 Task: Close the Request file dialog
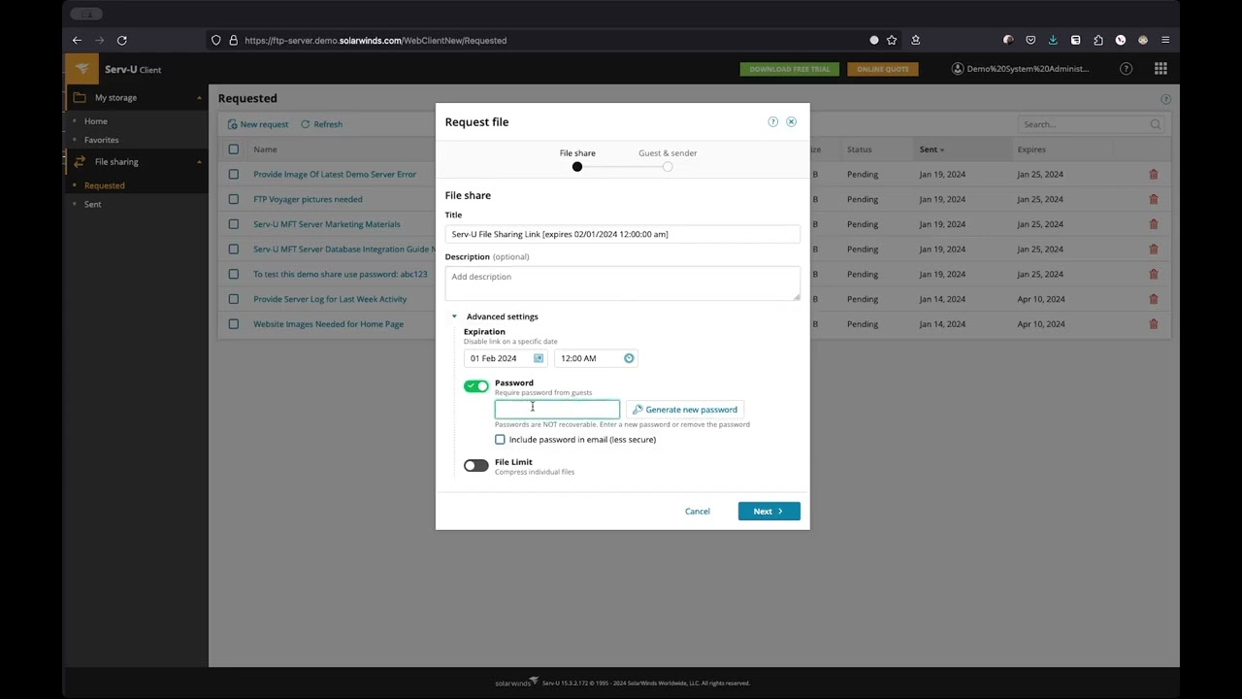pyautogui.click(x=791, y=121)
